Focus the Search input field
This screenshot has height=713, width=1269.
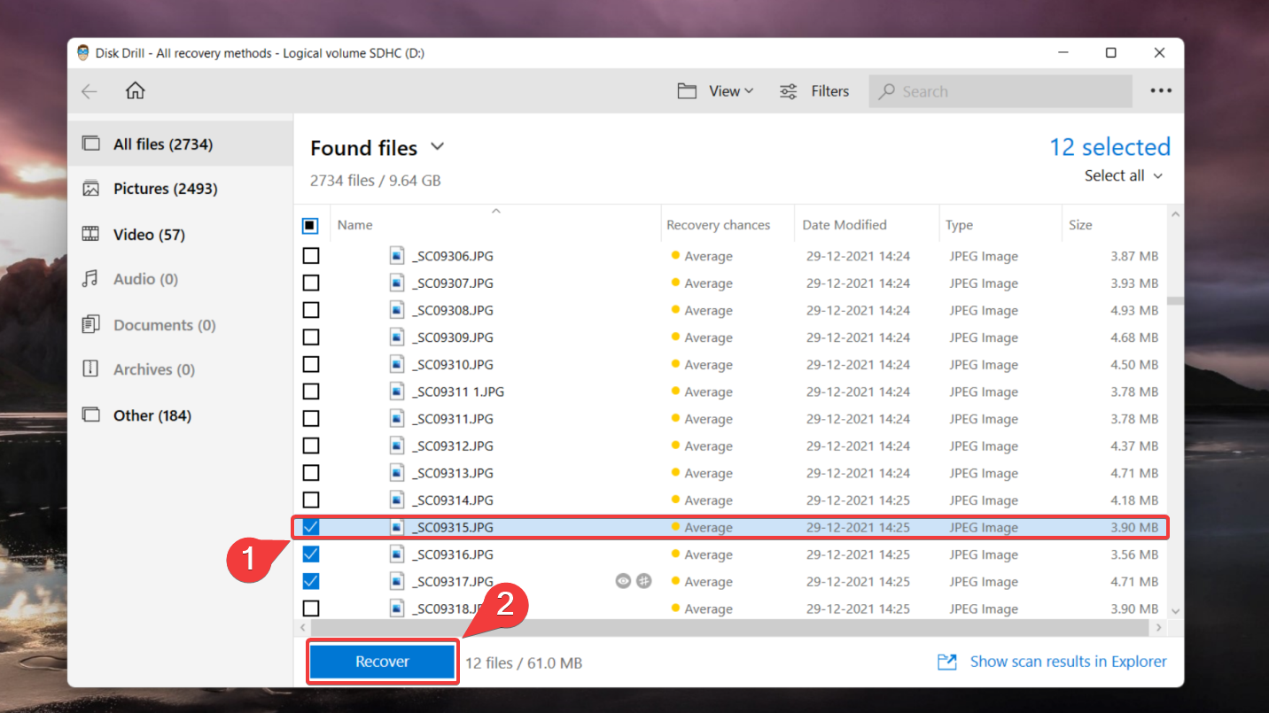click(x=1001, y=91)
